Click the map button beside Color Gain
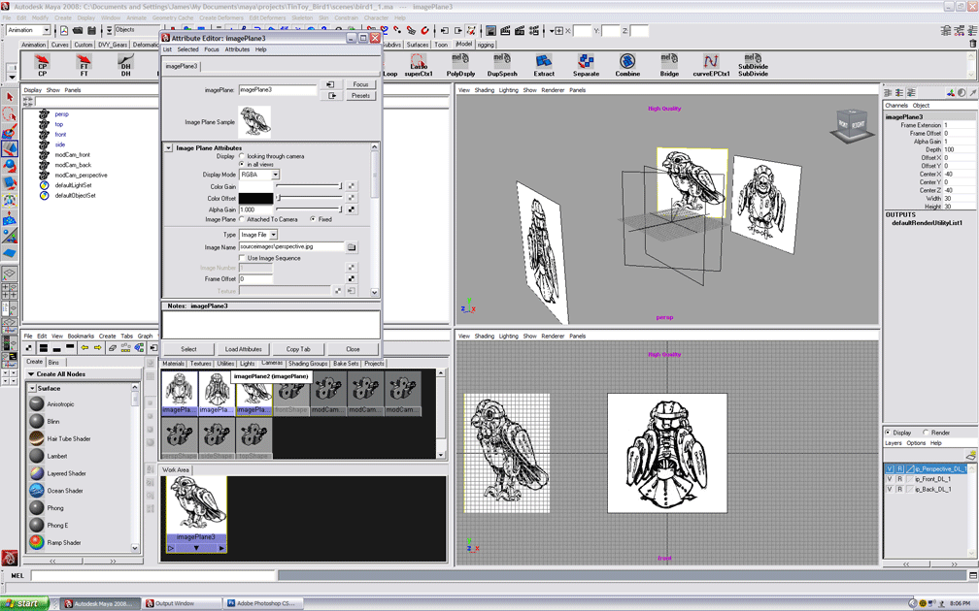The height and width of the screenshot is (611, 979). [352, 186]
